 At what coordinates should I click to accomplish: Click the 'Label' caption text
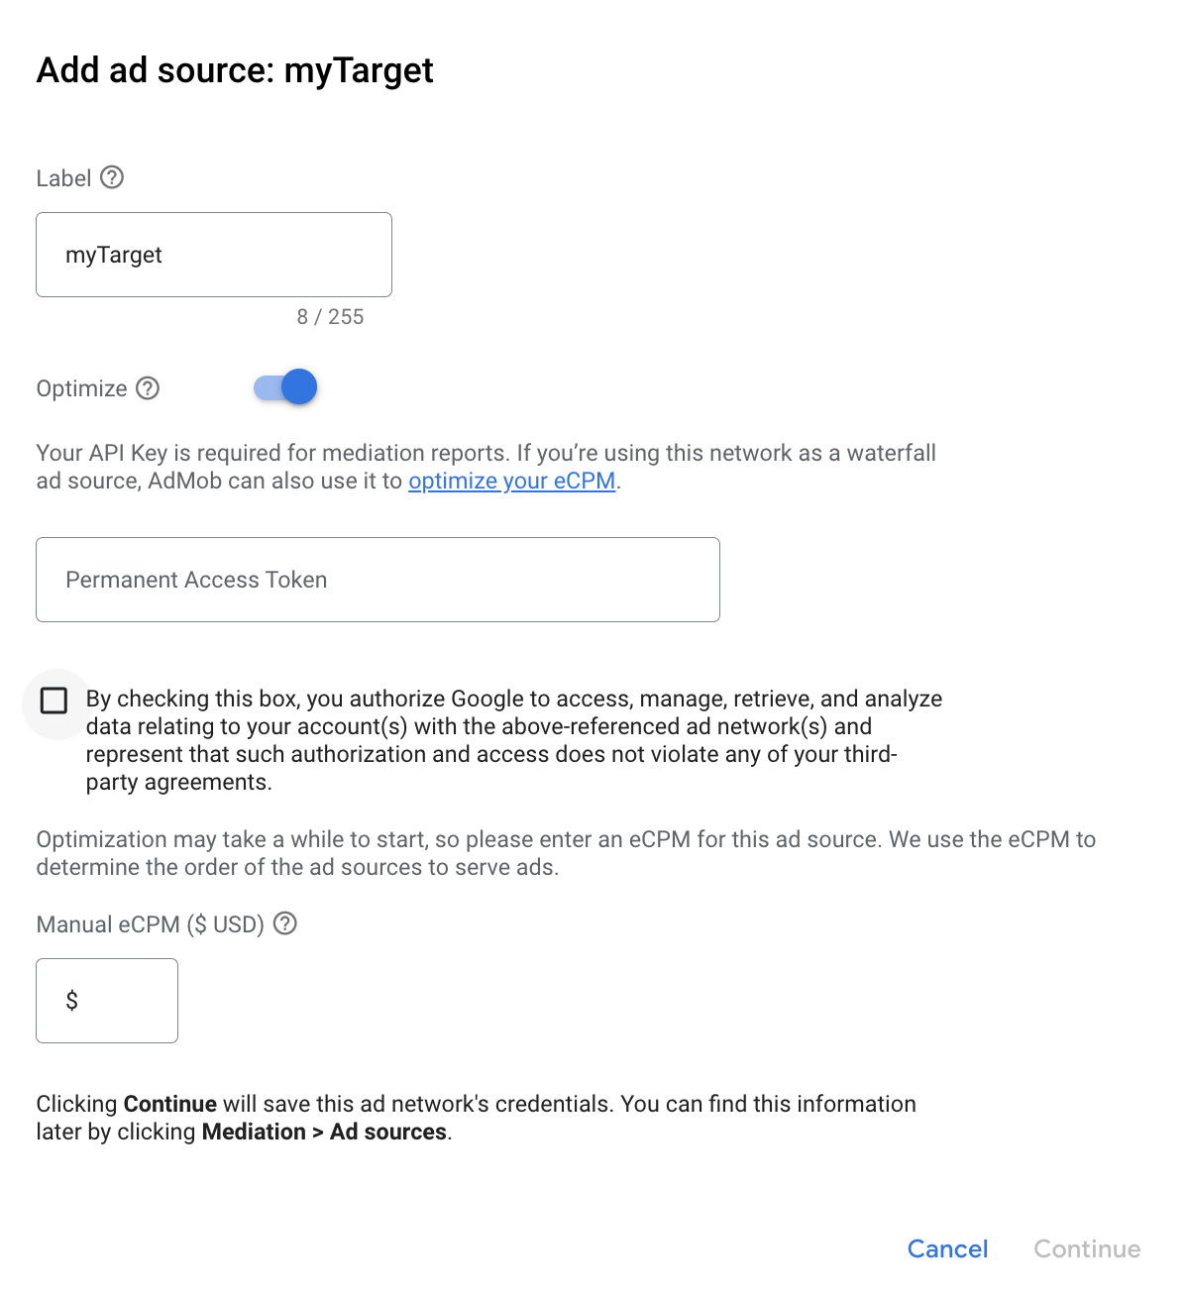pyautogui.click(x=63, y=178)
